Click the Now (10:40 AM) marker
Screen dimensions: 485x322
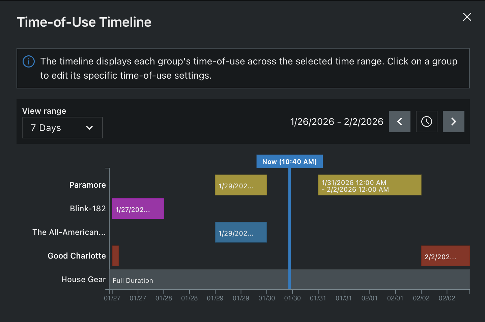point(289,161)
